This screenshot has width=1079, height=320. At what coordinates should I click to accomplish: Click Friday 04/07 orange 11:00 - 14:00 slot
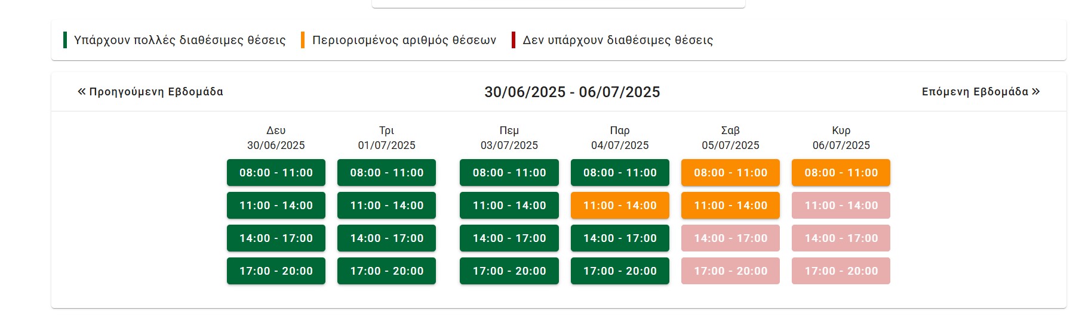pos(620,206)
